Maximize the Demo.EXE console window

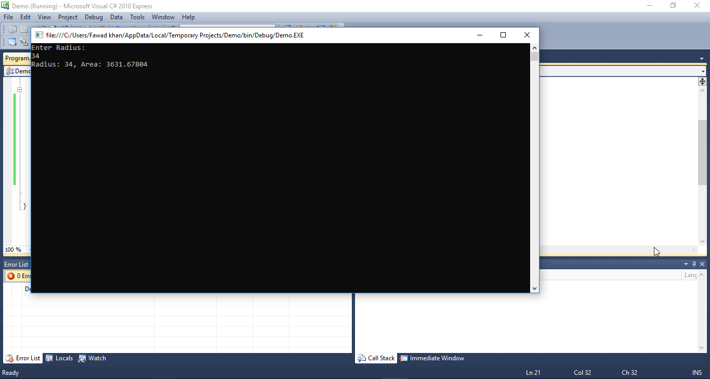pyautogui.click(x=503, y=35)
